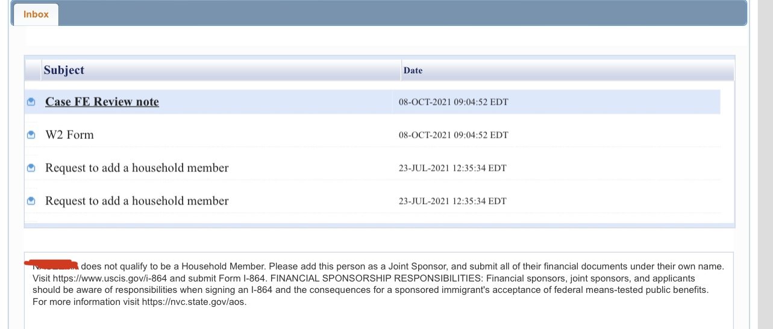Open the W2 Form message

tap(69, 135)
